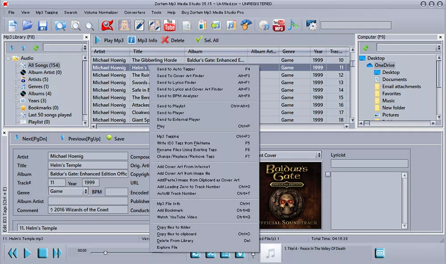Click the refresh icon in Mp3 Library panel
Image resolution: width=446 pixels, height=264 pixels.
(36, 48)
